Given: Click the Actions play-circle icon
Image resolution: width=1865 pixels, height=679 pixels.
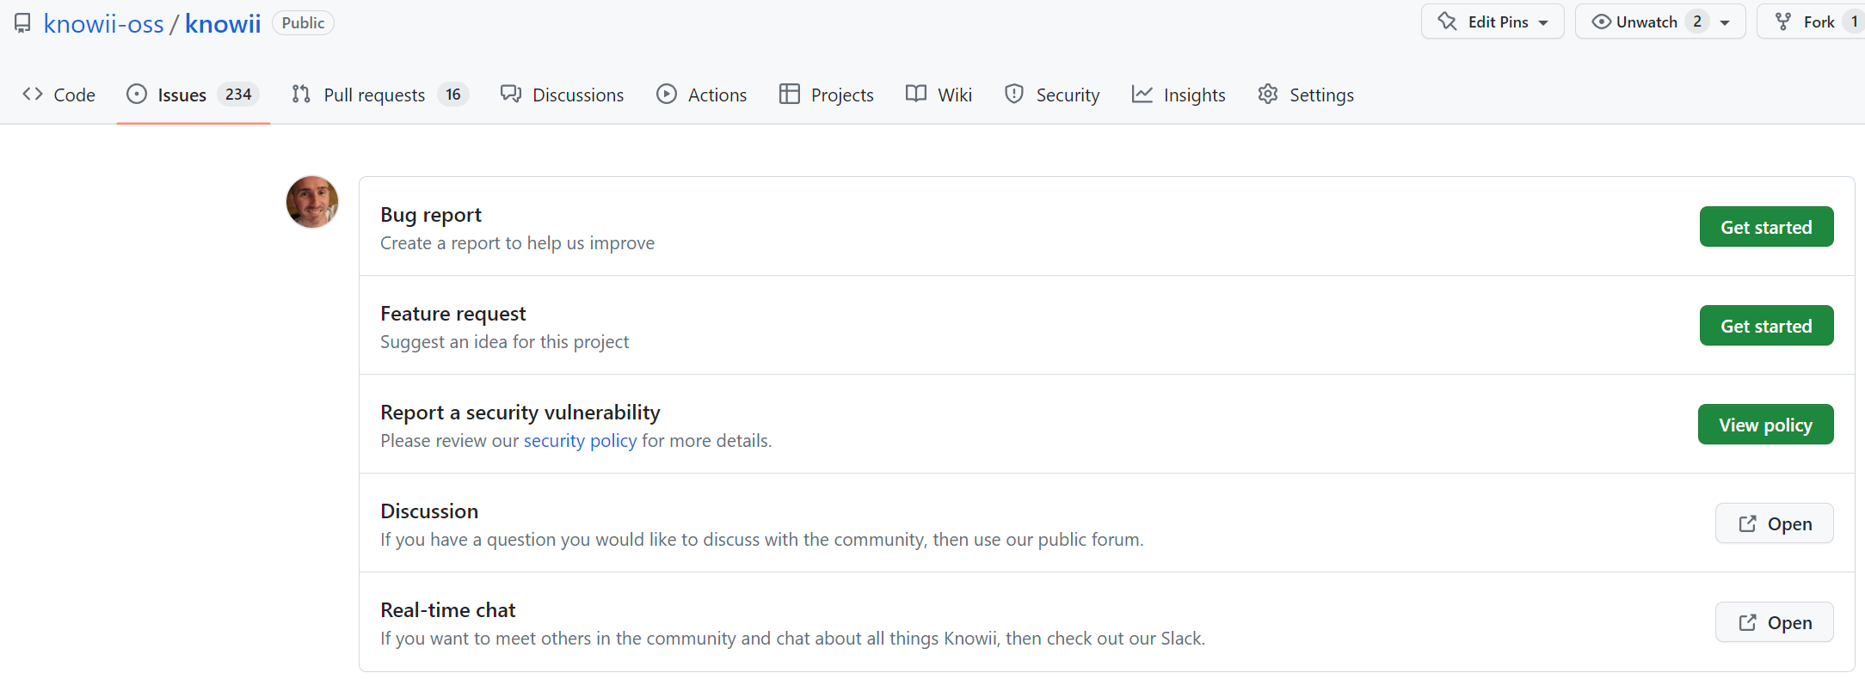Looking at the screenshot, I should 667,94.
